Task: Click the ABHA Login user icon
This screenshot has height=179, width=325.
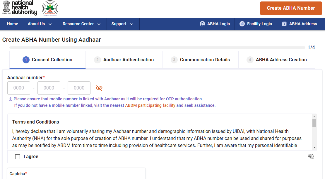Action: [202, 24]
